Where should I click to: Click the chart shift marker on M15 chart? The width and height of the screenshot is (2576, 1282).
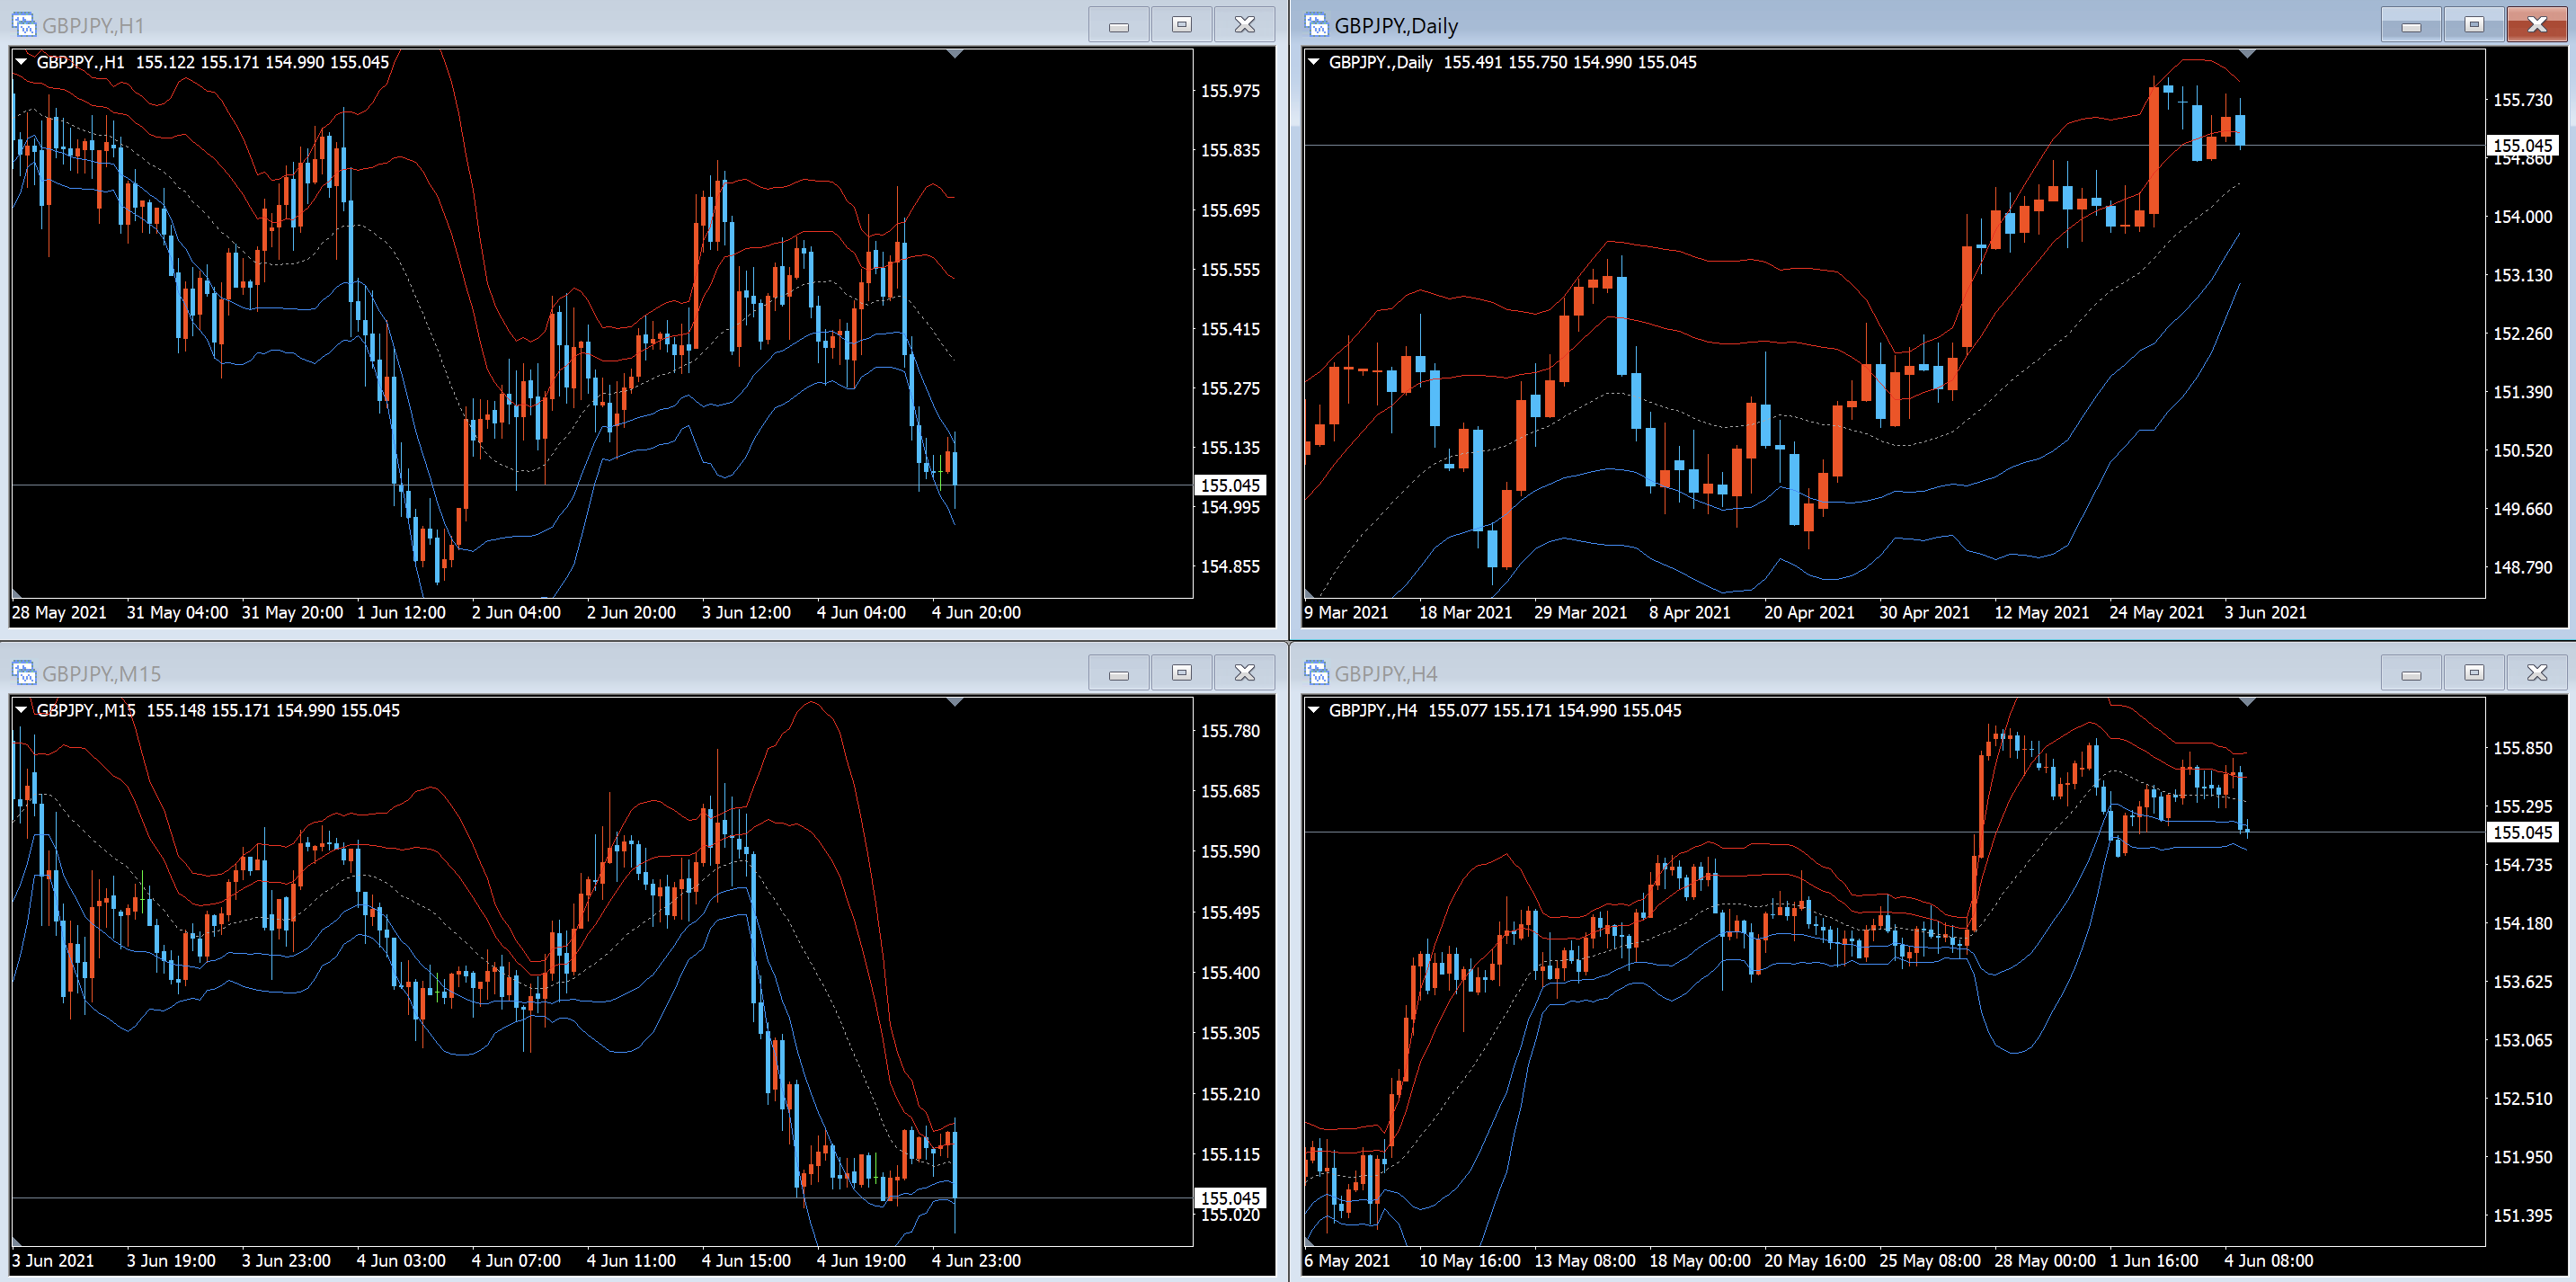pos(955,702)
